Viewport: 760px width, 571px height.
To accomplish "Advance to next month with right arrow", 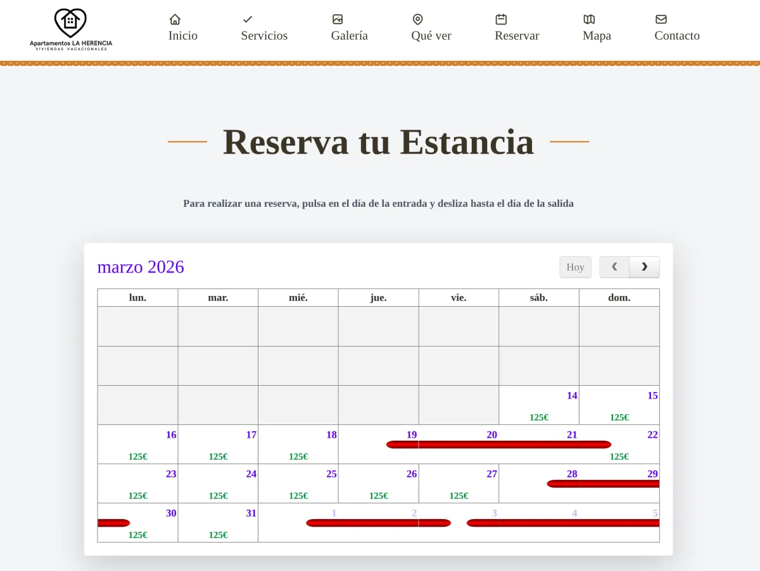I will (x=645, y=267).
